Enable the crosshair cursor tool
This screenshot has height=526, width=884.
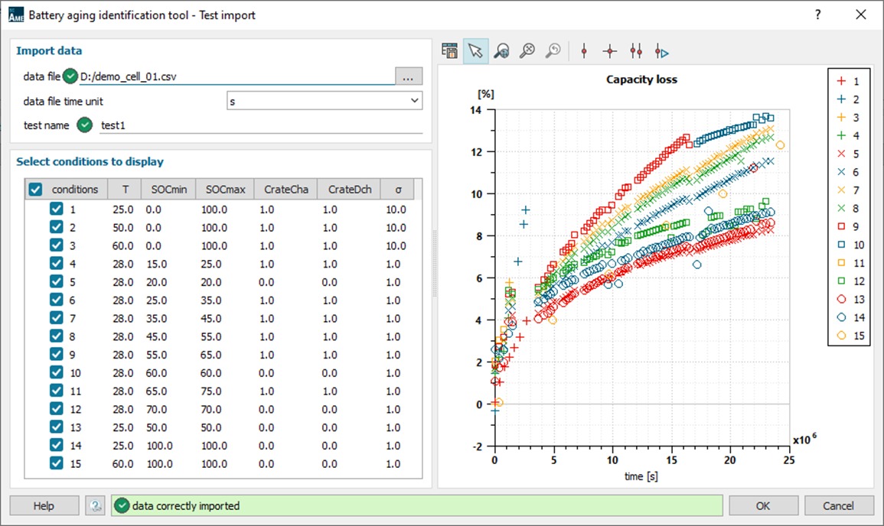click(609, 51)
